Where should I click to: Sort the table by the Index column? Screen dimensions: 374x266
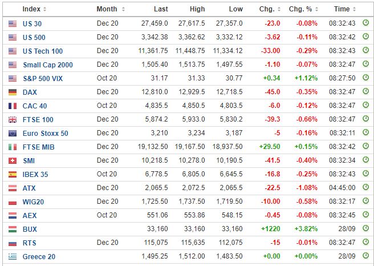point(34,9)
